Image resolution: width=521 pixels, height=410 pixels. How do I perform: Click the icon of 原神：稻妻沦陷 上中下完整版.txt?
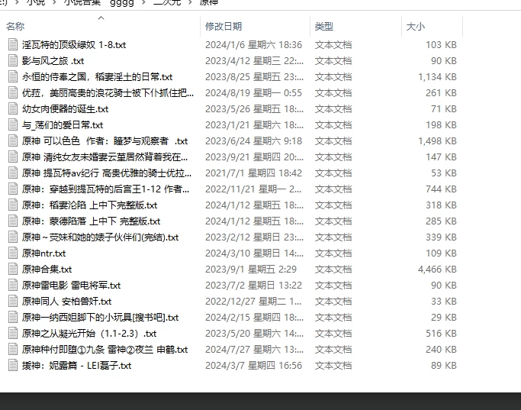tap(13, 205)
